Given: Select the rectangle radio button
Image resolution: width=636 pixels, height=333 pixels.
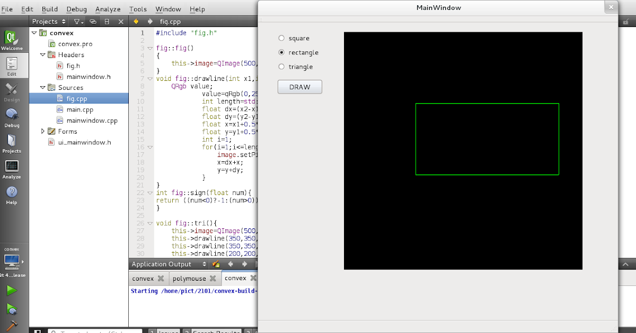Looking at the screenshot, I should click(x=281, y=52).
